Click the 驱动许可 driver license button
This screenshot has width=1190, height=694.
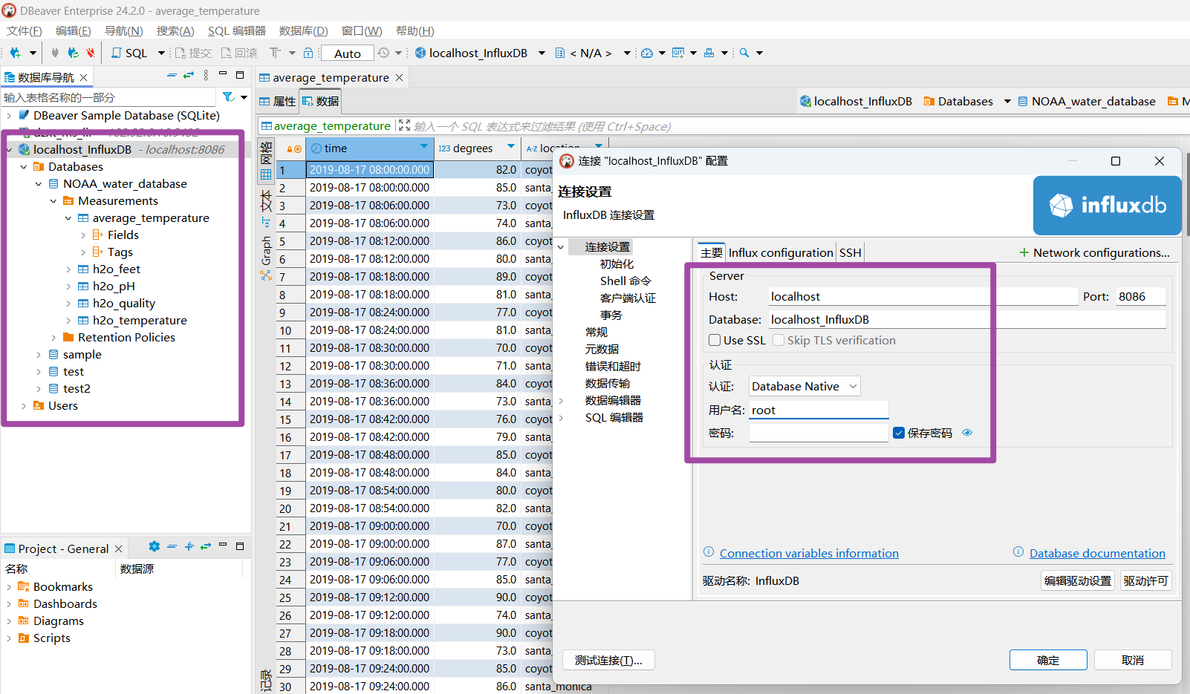1145,580
